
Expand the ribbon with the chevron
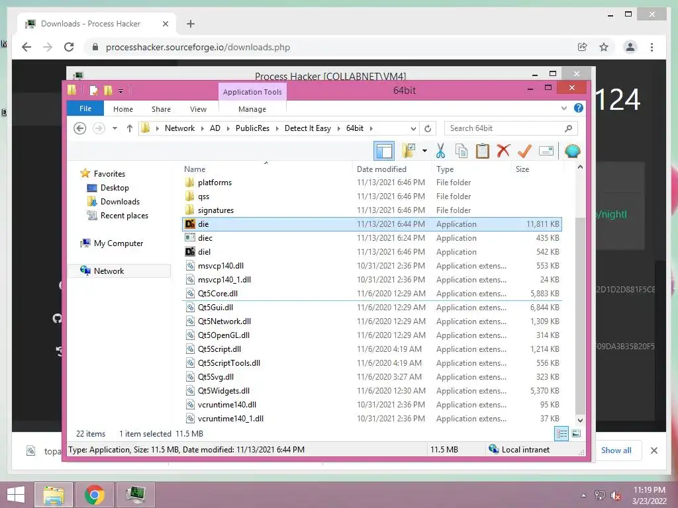(564, 108)
